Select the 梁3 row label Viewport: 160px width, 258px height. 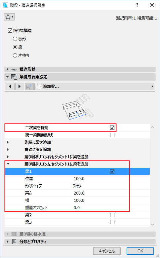click(28, 222)
